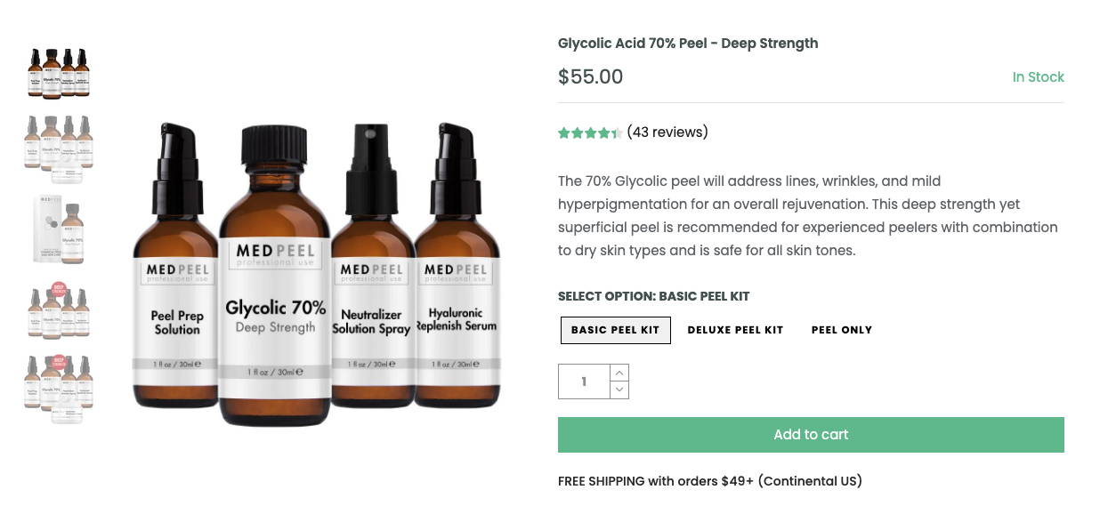1100x514 pixels.
Task: Click the first green star
Action: point(563,132)
